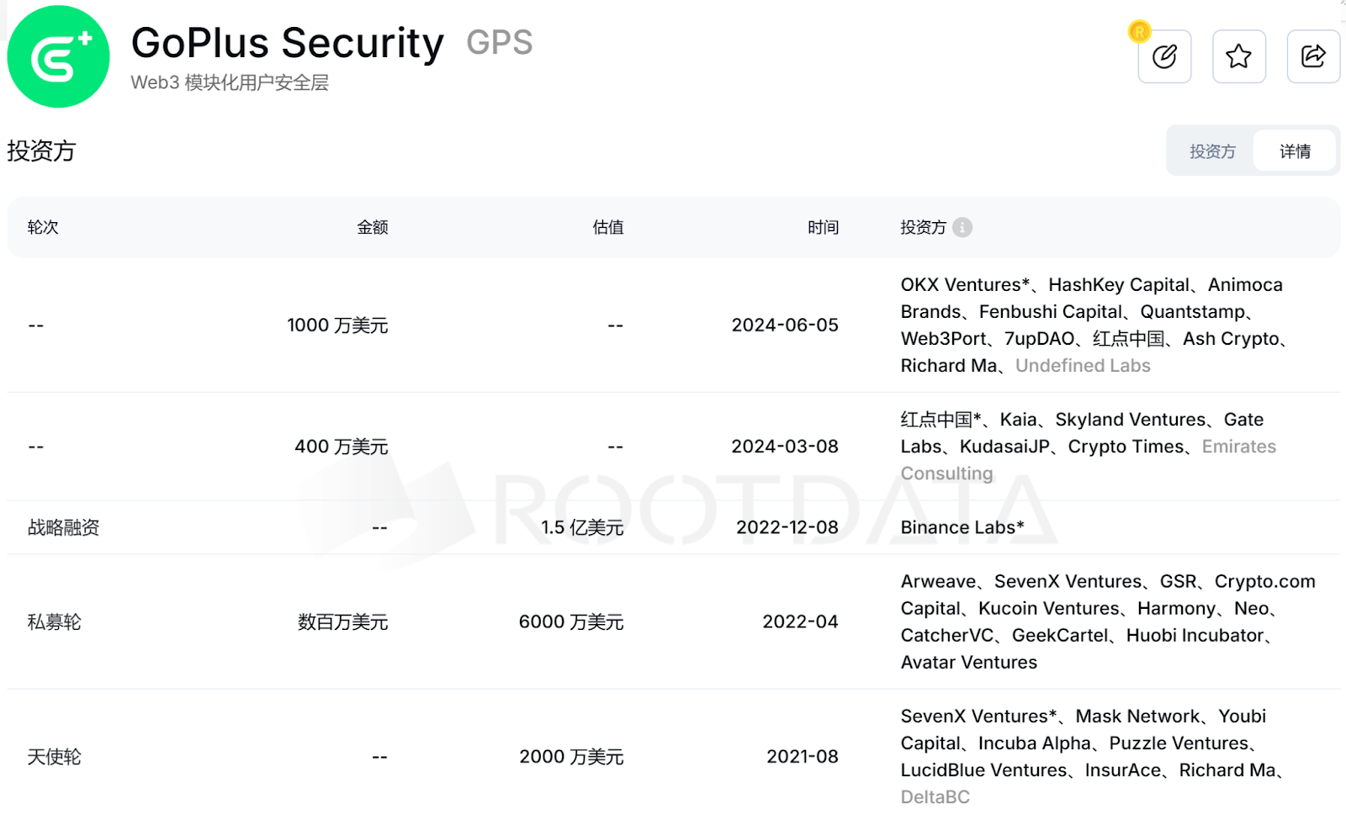The width and height of the screenshot is (1346, 825).
Task: Click the gold R badge icon
Action: 1139,32
